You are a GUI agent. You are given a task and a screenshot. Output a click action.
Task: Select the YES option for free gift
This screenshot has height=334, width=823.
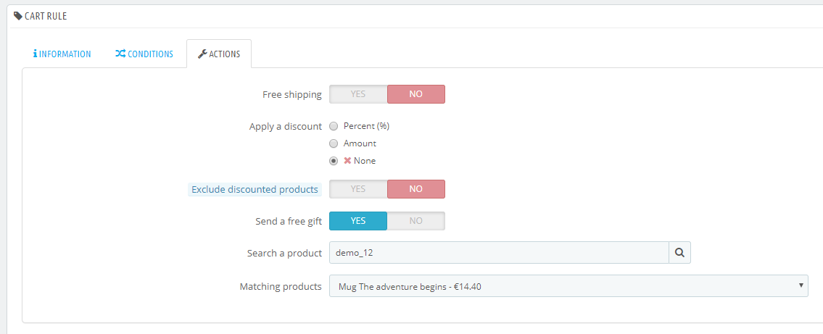point(358,221)
